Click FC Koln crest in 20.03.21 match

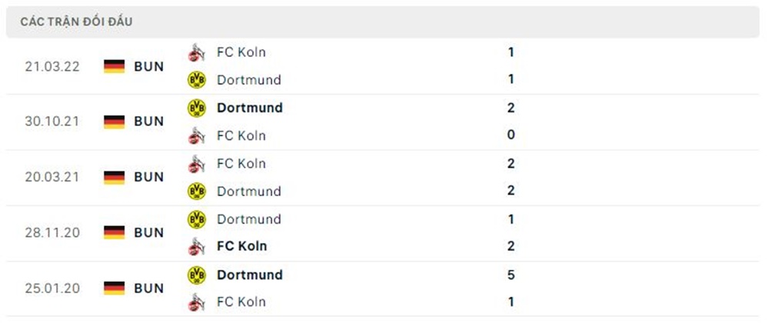[197, 164]
